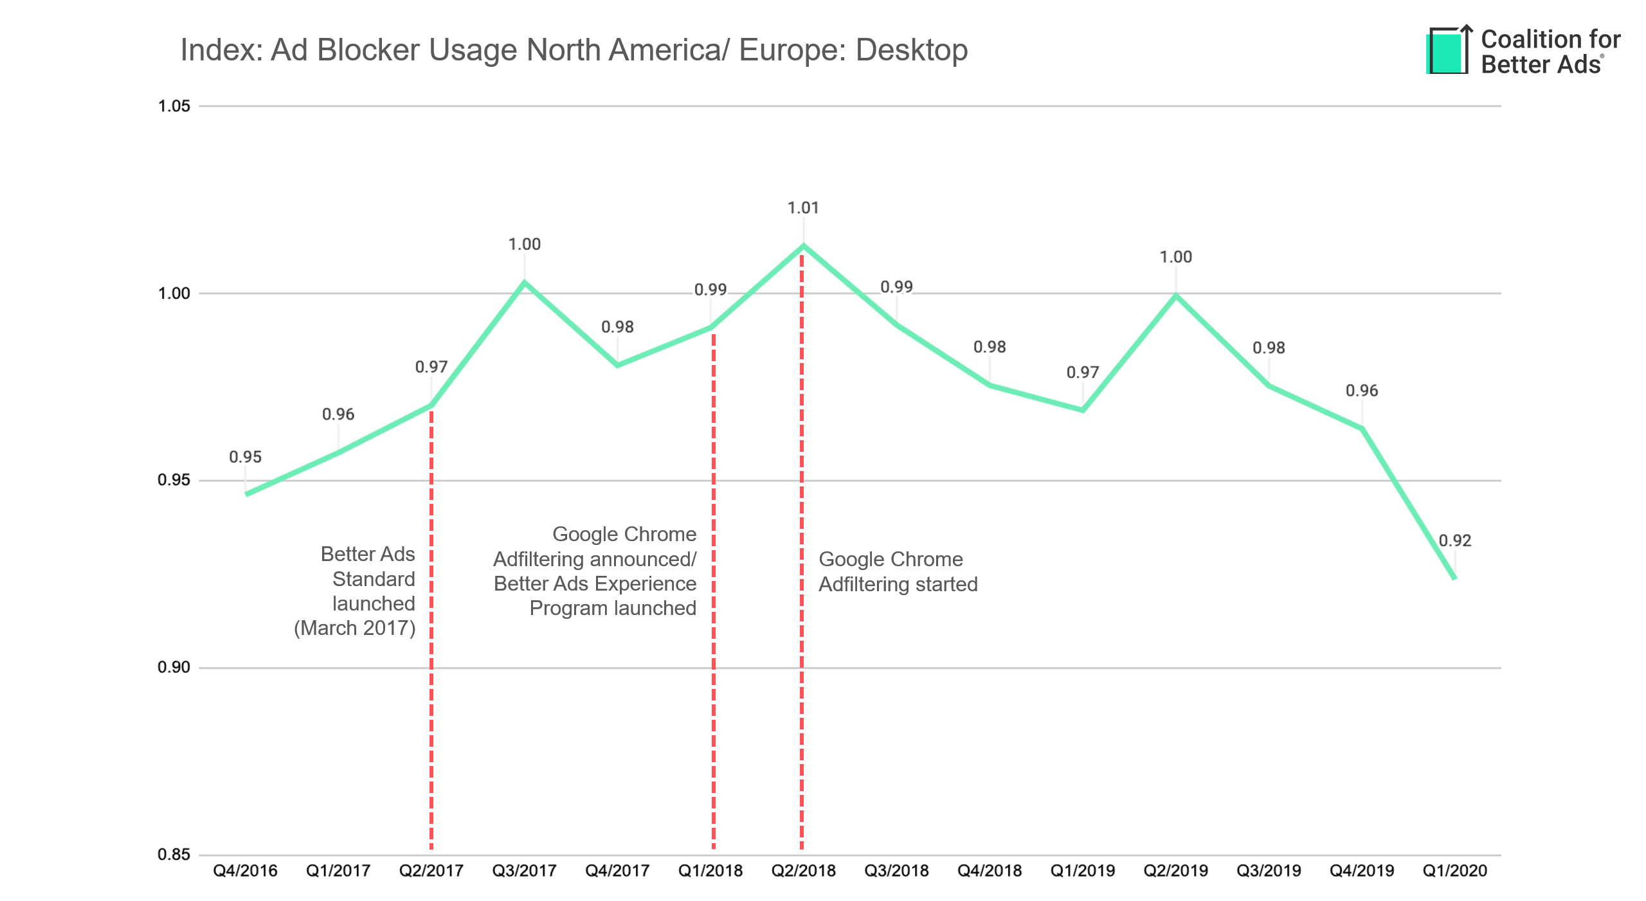1646x901 pixels.
Task: Click the 1.00 data label above Q3/2017
Action: click(x=524, y=244)
